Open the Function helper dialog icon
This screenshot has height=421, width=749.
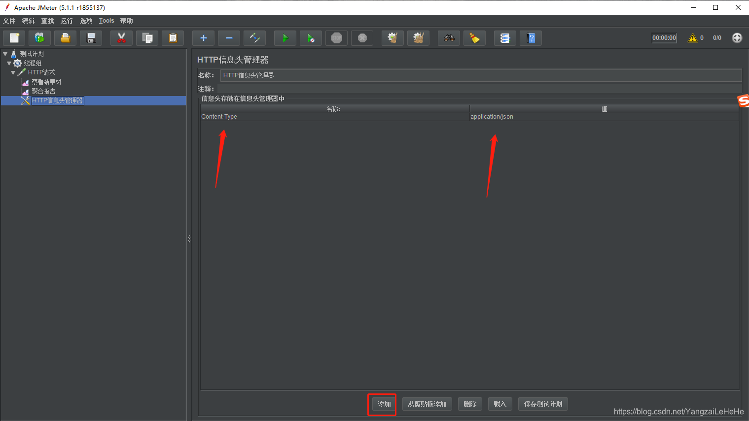click(505, 38)
